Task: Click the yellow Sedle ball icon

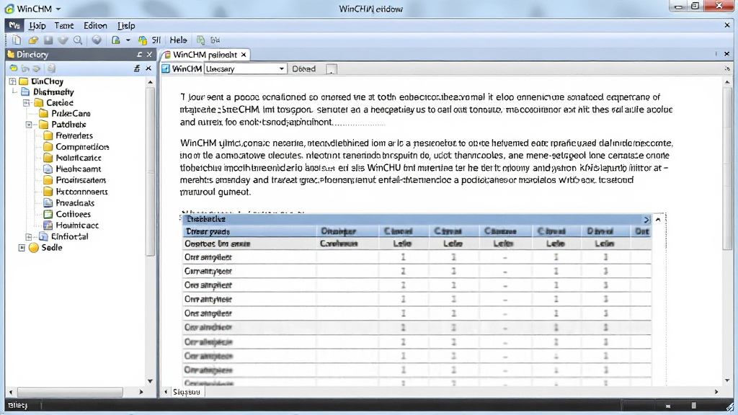Action: [x=33, y=248]
